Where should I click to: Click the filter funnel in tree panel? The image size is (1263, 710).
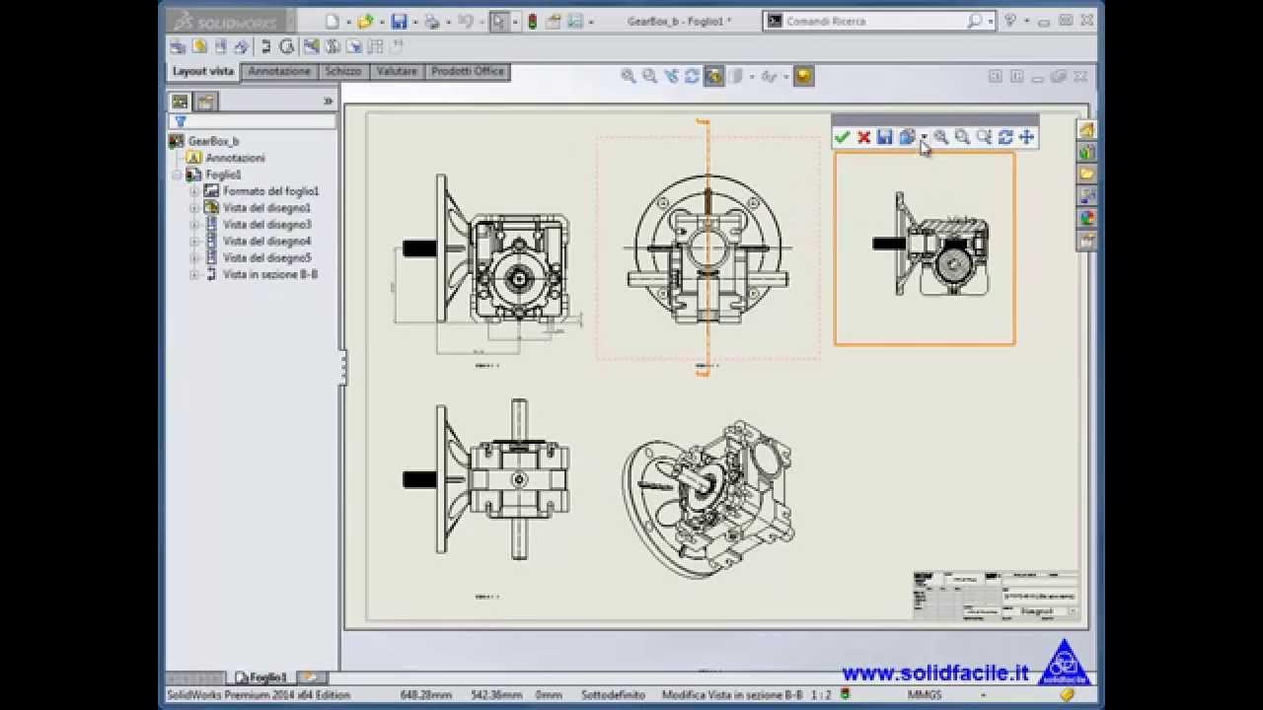click(181, 122)
